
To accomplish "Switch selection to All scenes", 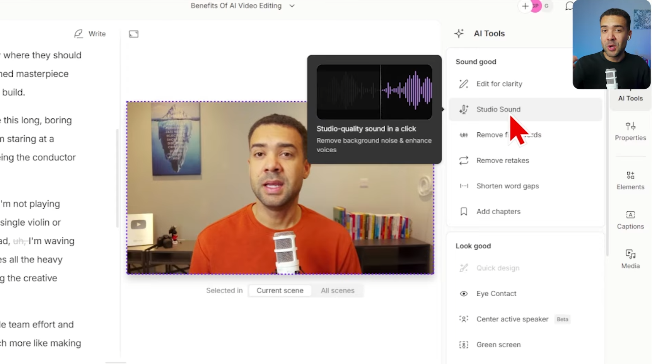I will tap(337, 291).
